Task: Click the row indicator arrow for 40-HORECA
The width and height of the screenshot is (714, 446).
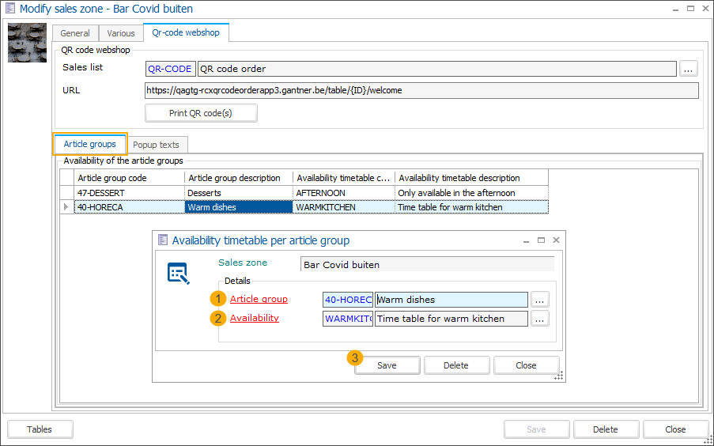Action: 66,207
